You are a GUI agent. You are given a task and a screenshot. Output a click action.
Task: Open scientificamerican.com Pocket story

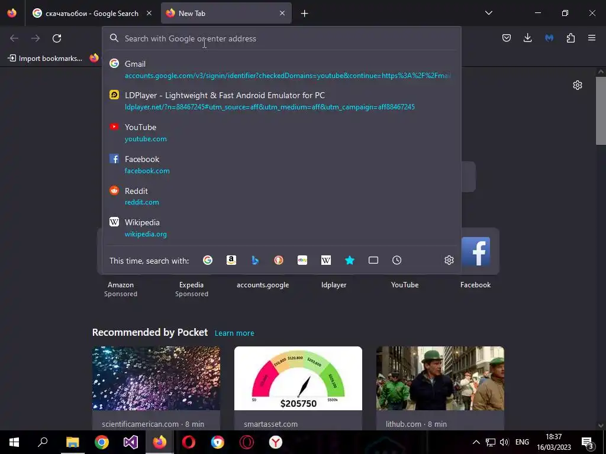pyautogui.click(x=156, y=388)
